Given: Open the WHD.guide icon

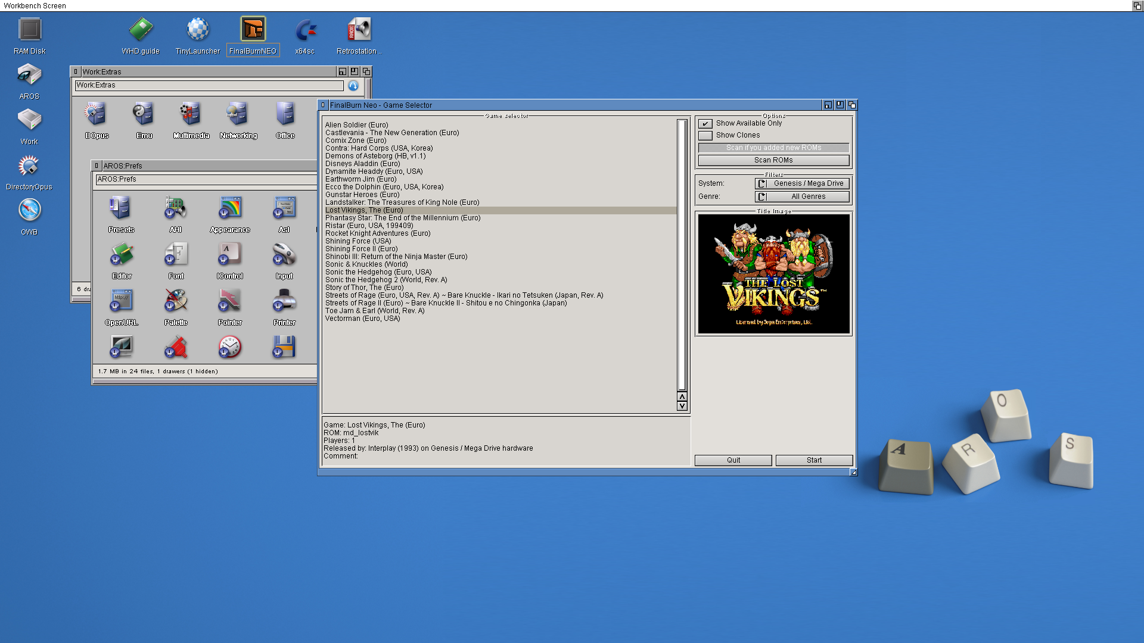Looking at the screenshot, I should tap(141, 36).
